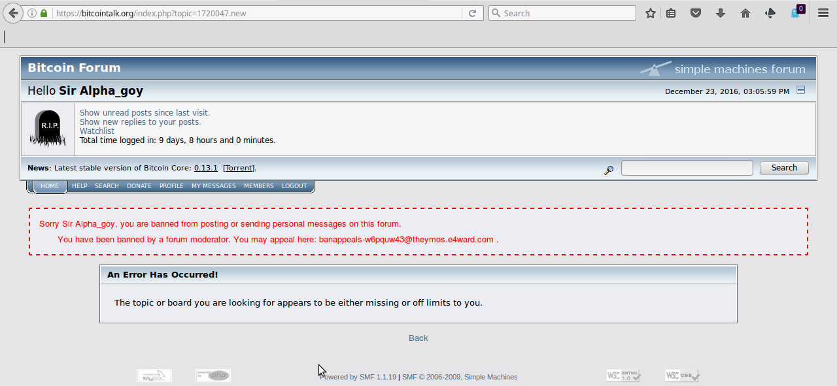Click the ban appeals email address
Viewport: 837px width, 386px height.
(x=406, y=240)
